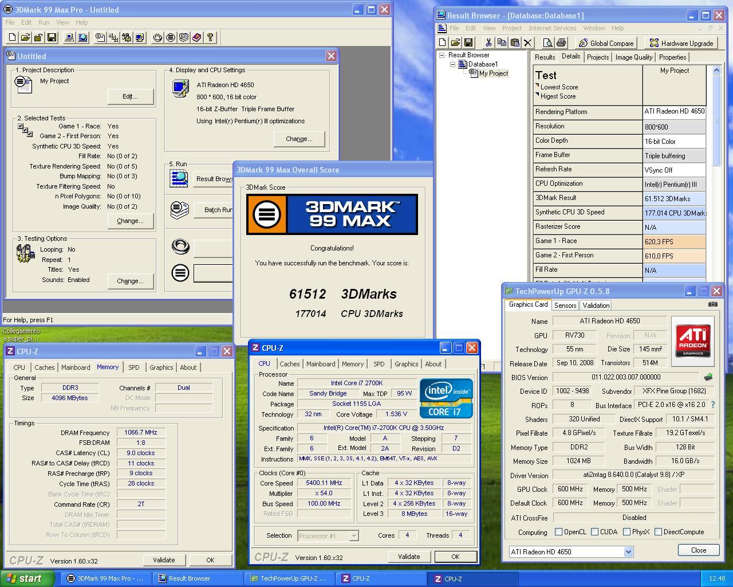Click scrollbar up arrow in Result Browser details
Screen dimensions: 733x587
coord(716,71)
